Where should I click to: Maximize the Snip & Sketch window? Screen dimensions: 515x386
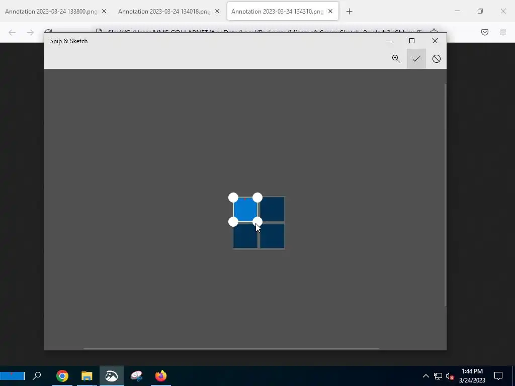point(412,41)
